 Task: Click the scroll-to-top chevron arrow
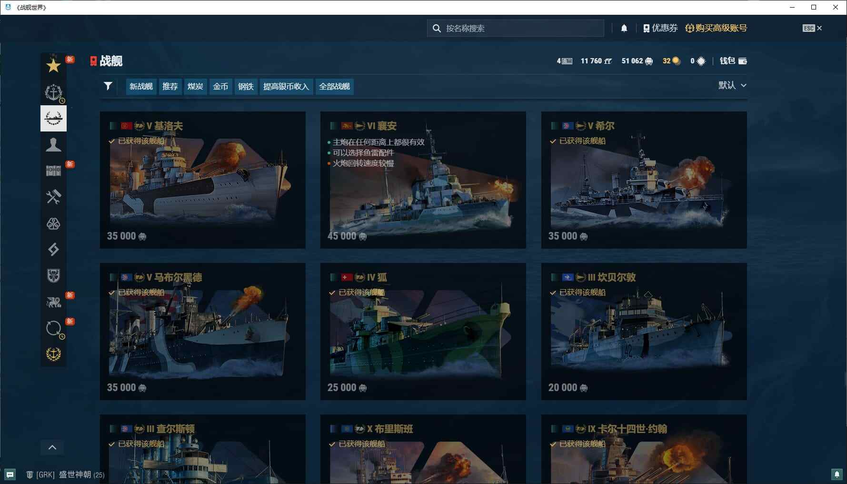[x=52, y=447]
